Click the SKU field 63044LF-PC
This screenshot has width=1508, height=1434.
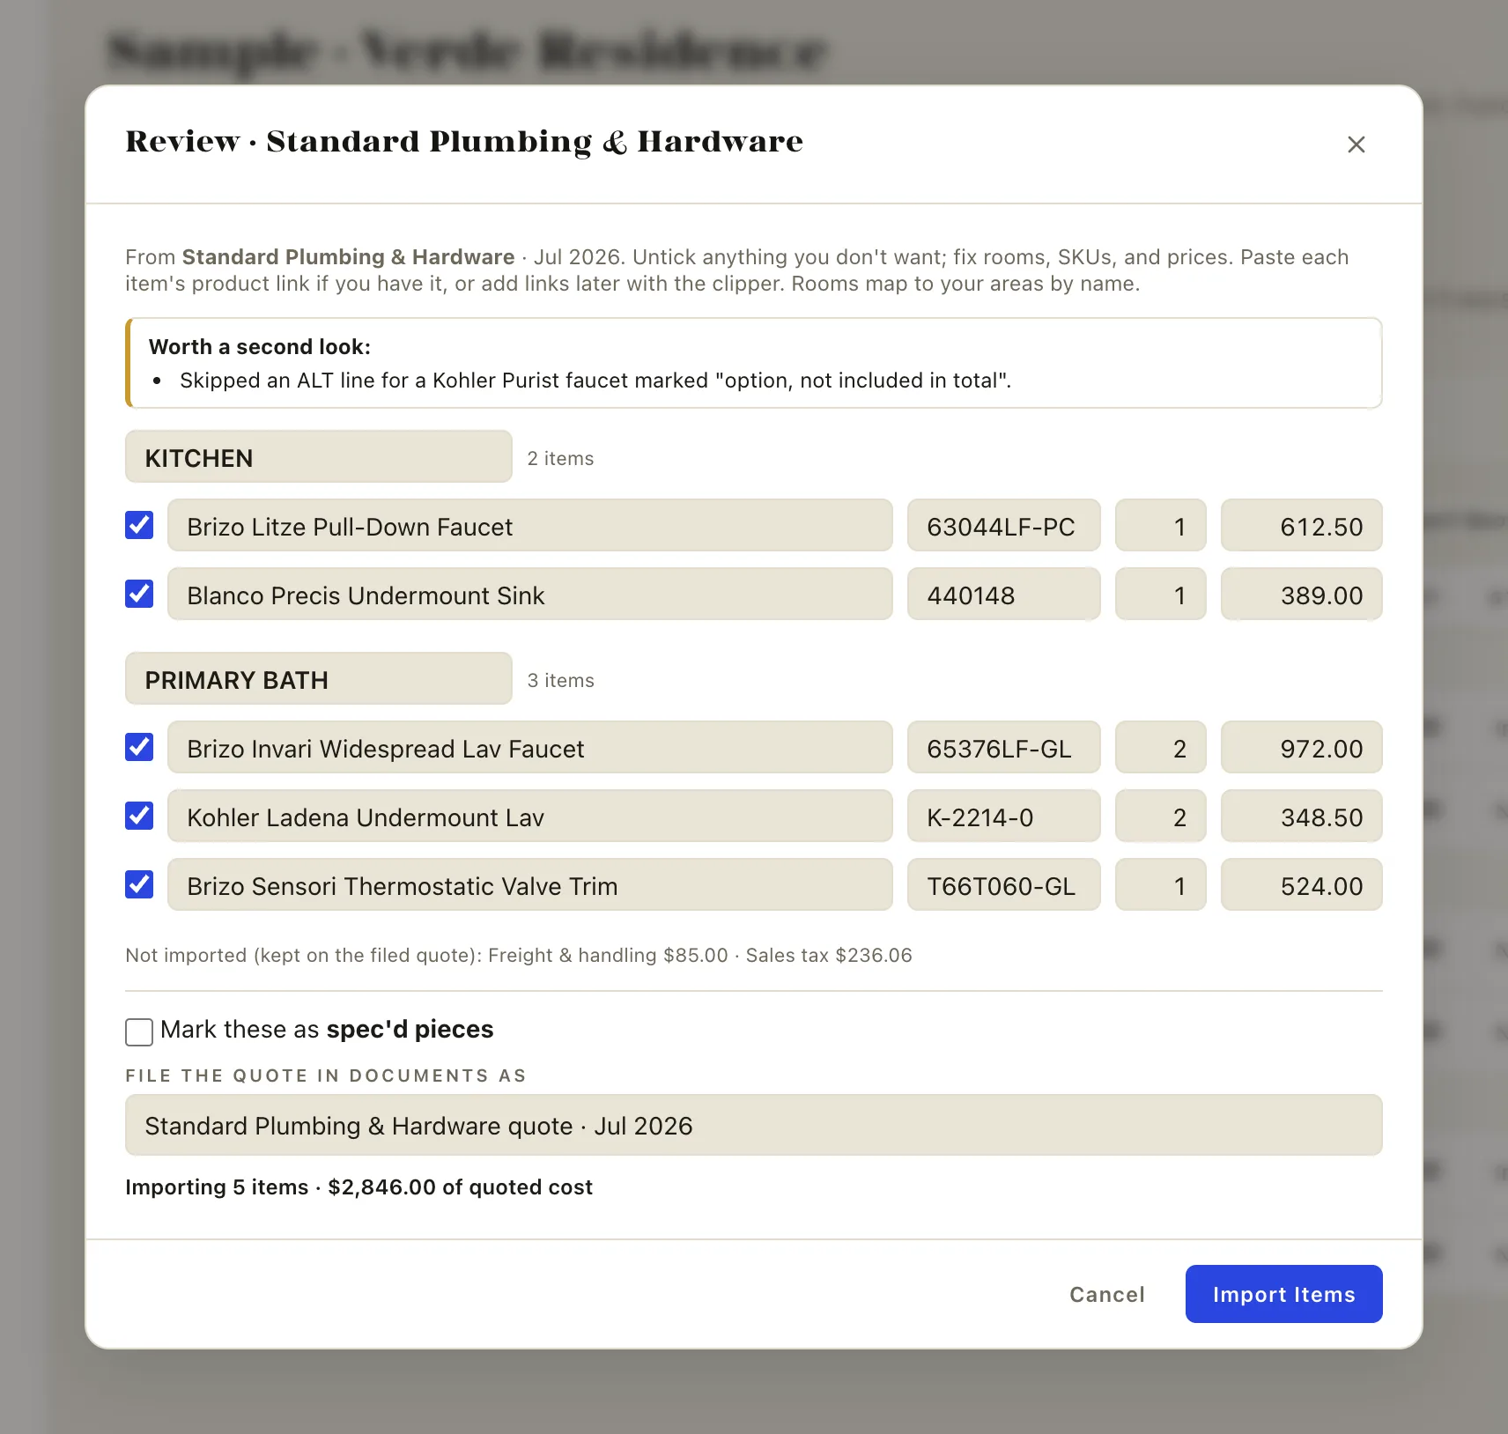(1004, 526)
